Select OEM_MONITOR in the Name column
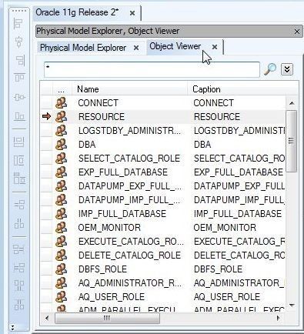Viewport: 304px width, 334px height. click(x=109, y=228)
